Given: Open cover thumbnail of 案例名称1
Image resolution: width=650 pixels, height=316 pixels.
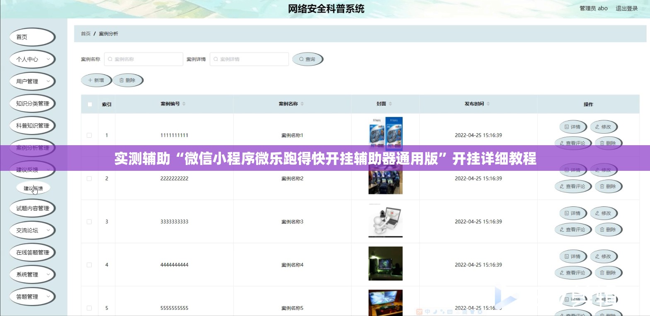Looking at the screenshot, I should coord(386,134).
